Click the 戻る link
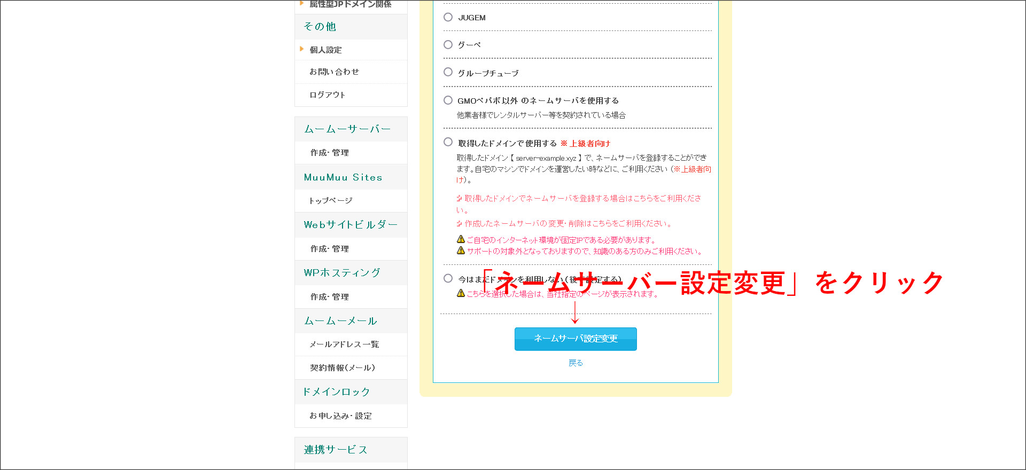This screenshot has width=1026, height=470. pos(576,363)
